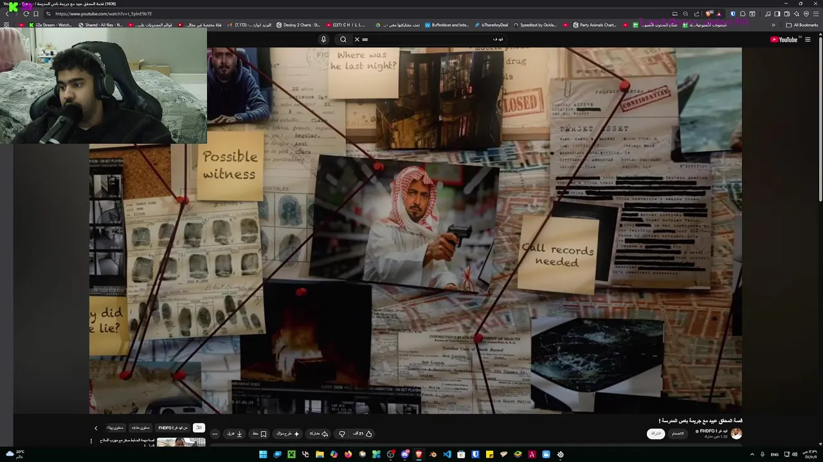Open the 'All Bookmarks' folder

coord(802,25)
